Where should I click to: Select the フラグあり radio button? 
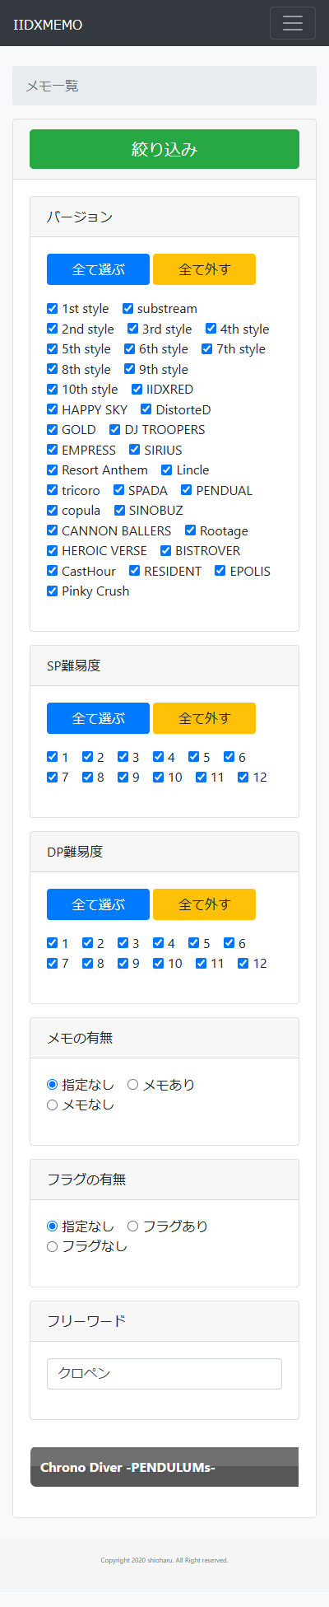coord(133,1226)
